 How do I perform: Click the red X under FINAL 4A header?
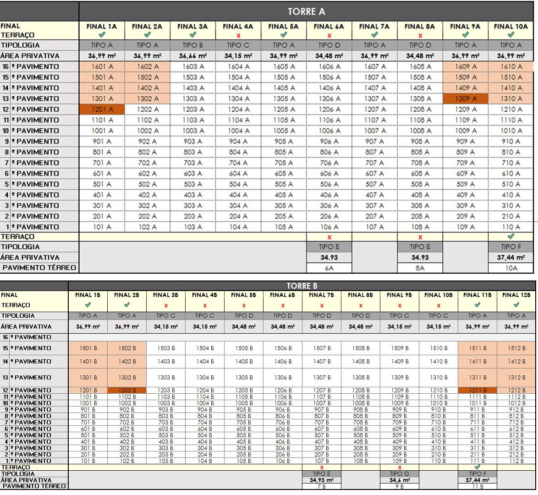(x=238, y=35)
